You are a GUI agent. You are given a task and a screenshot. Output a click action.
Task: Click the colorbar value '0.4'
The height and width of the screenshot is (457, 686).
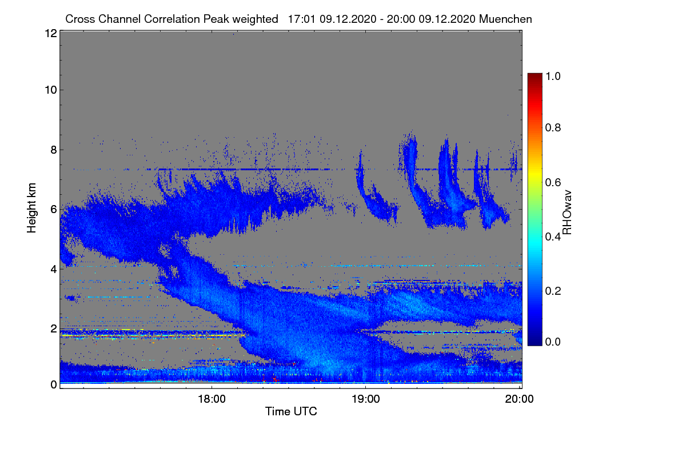point(553,236)
